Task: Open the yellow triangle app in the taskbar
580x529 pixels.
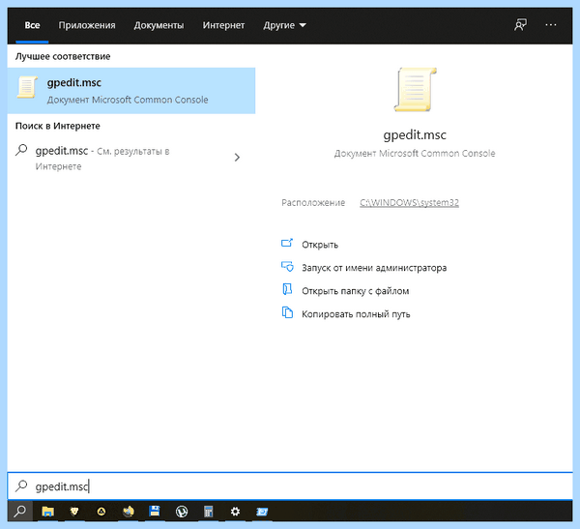Action: [101, 512]
